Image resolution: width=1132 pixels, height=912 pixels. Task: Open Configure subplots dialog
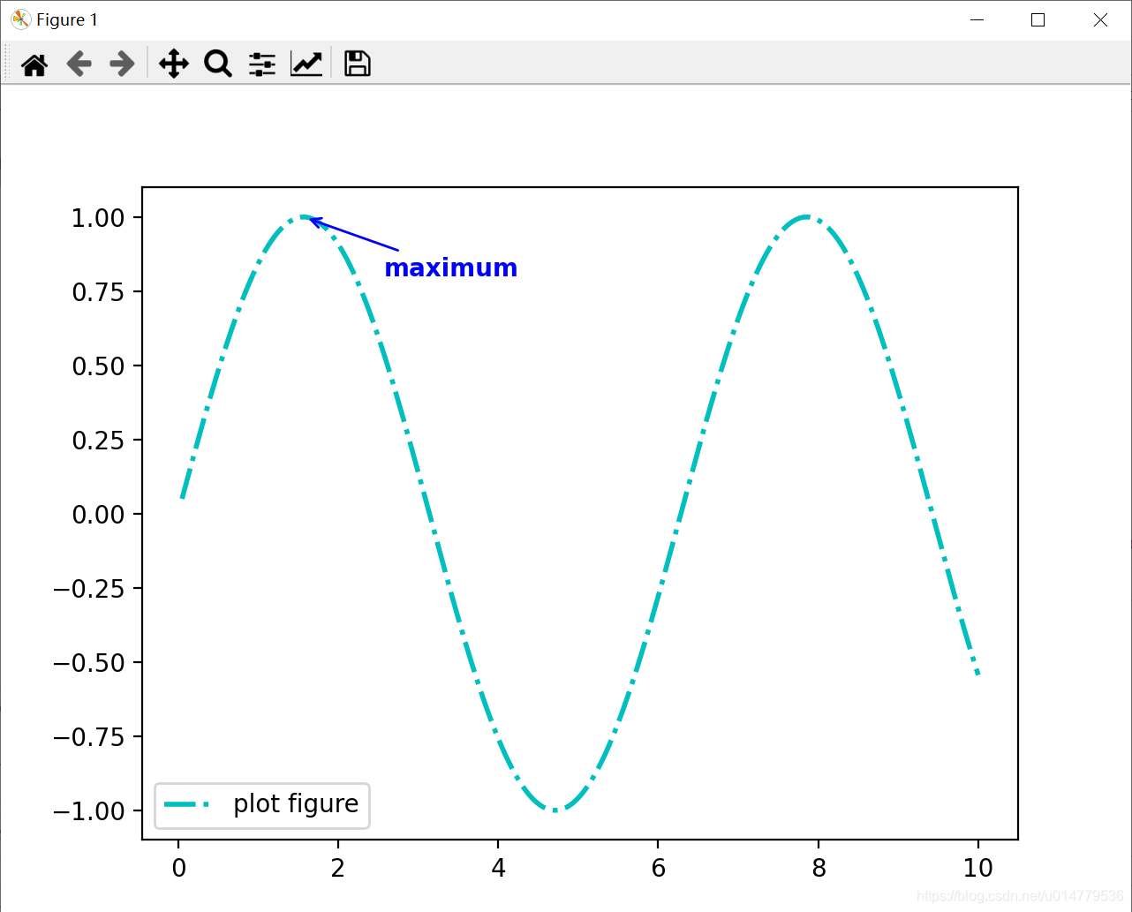[x=262, y=64]
